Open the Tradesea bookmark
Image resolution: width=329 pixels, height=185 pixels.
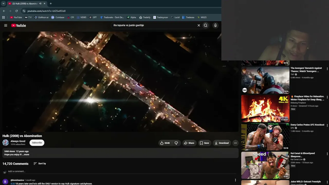pyautogui.click(x=188, y=17)
